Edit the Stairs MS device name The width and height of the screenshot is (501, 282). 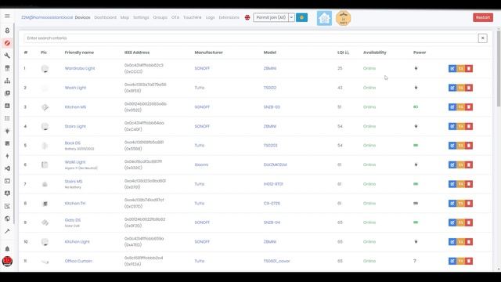coord(452,184)
